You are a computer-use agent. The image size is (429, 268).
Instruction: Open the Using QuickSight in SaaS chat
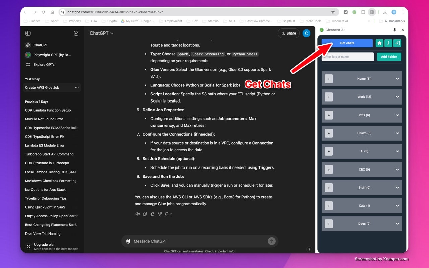click(45, 207)
